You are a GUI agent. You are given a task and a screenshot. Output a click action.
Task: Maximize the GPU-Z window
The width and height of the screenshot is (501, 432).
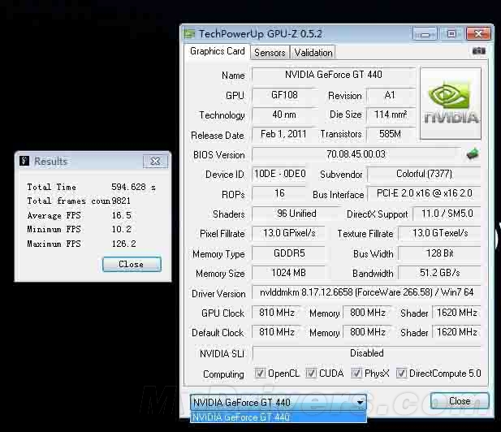pos(451,33)
